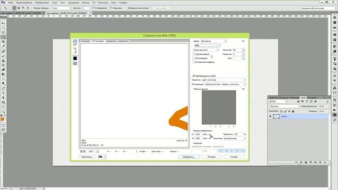Open the Бикубическая resampling quality dropdown
338x190 pixels.
pos(234,138)
